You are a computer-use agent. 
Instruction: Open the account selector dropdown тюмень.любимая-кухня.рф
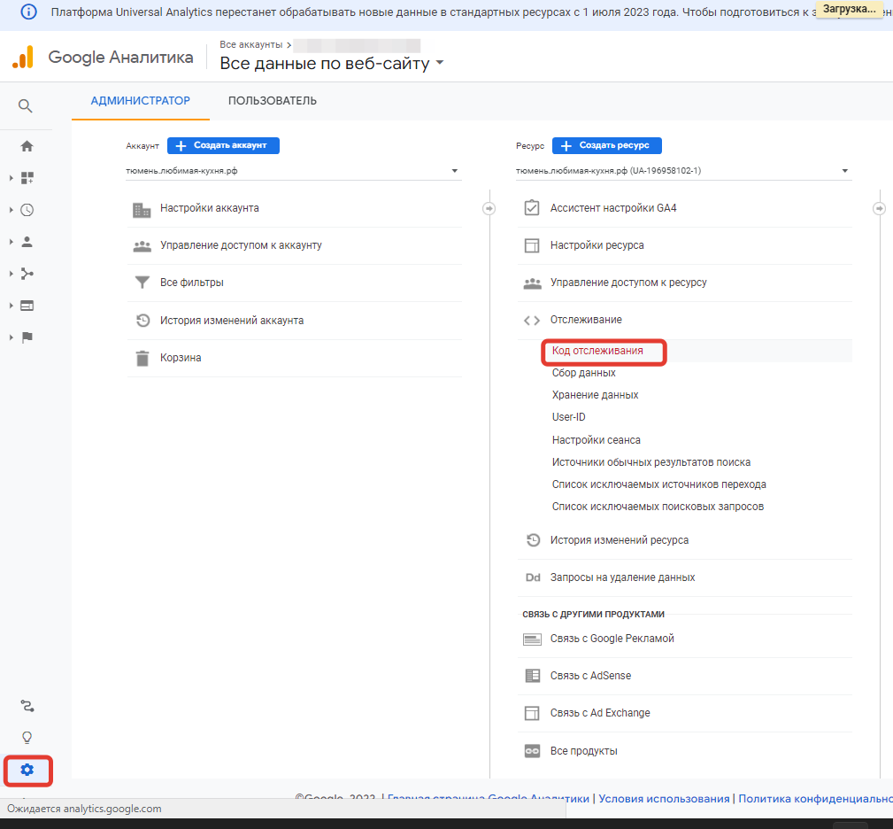pos(293,171)
